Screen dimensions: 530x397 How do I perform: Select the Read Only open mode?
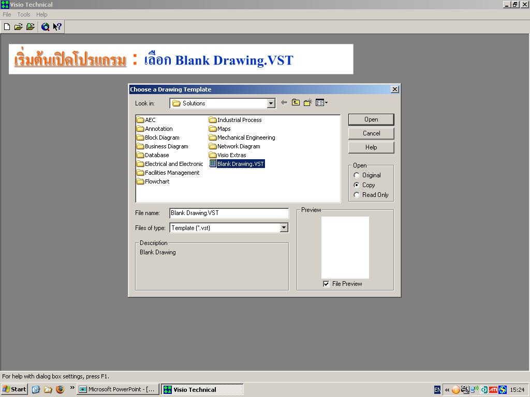point(356,195)
